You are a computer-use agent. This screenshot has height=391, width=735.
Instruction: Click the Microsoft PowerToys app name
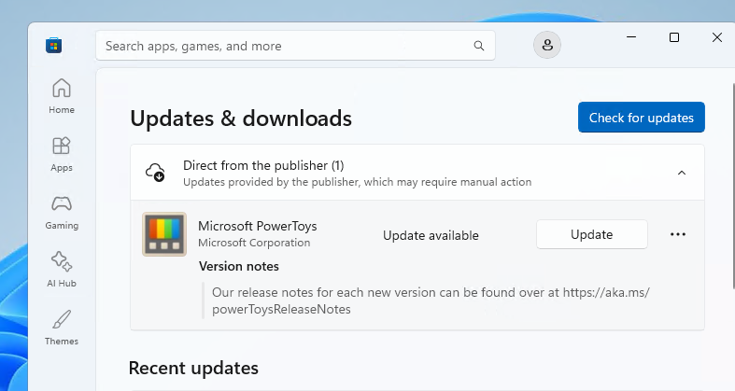click(258, 226)
